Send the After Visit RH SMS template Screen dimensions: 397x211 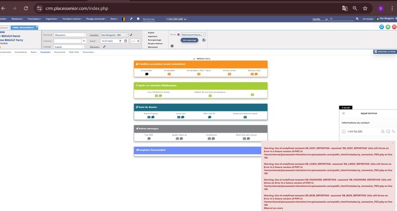tap(210, 117)
